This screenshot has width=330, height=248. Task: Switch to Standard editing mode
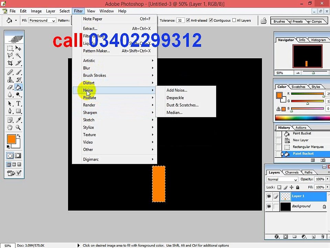pos(10,156)
